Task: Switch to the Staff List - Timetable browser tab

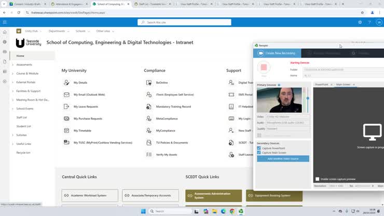Action: pyautogui.click(x=153, y=4)
